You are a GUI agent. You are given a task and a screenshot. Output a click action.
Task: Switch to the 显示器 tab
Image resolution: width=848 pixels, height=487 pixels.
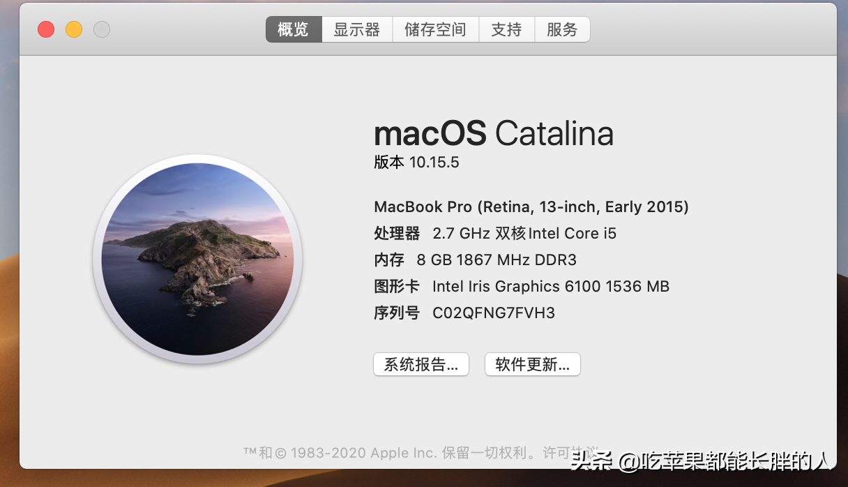click(x=356, y=29)
